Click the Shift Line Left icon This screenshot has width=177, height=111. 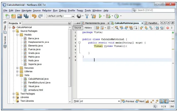pos(157,28)
